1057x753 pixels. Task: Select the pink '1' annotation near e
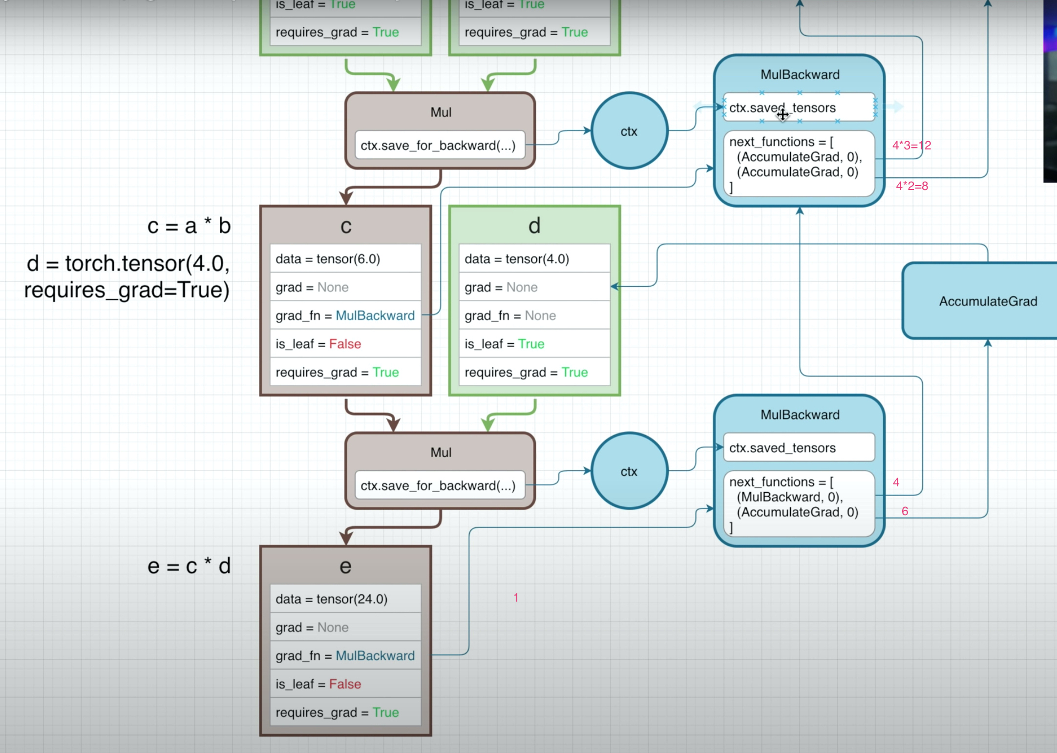click(x=516, y=597)
